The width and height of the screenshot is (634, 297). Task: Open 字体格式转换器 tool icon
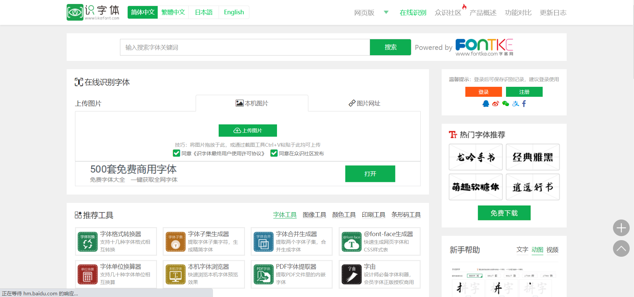pyautogui.click(x=88, y=242)
